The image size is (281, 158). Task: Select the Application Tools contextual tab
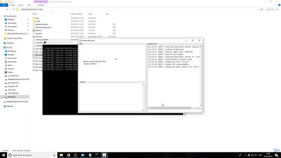coord(41,2)
